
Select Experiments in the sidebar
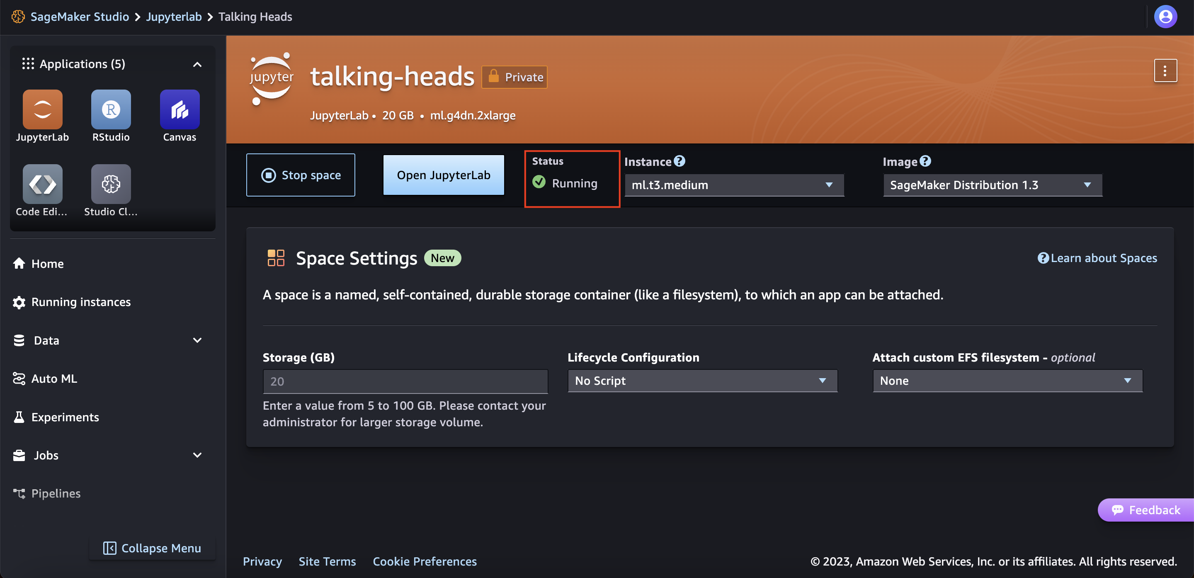[x=65, y=417]
